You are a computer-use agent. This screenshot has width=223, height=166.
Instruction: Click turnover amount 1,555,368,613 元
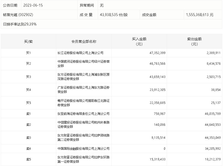pos(200,15)
